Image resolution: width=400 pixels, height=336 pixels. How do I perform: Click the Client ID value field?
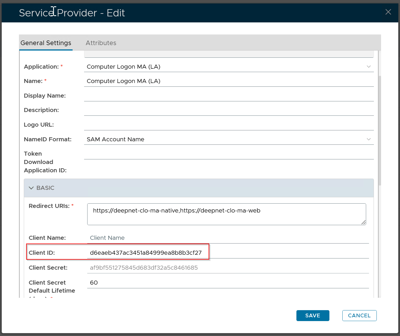[228, 253]
